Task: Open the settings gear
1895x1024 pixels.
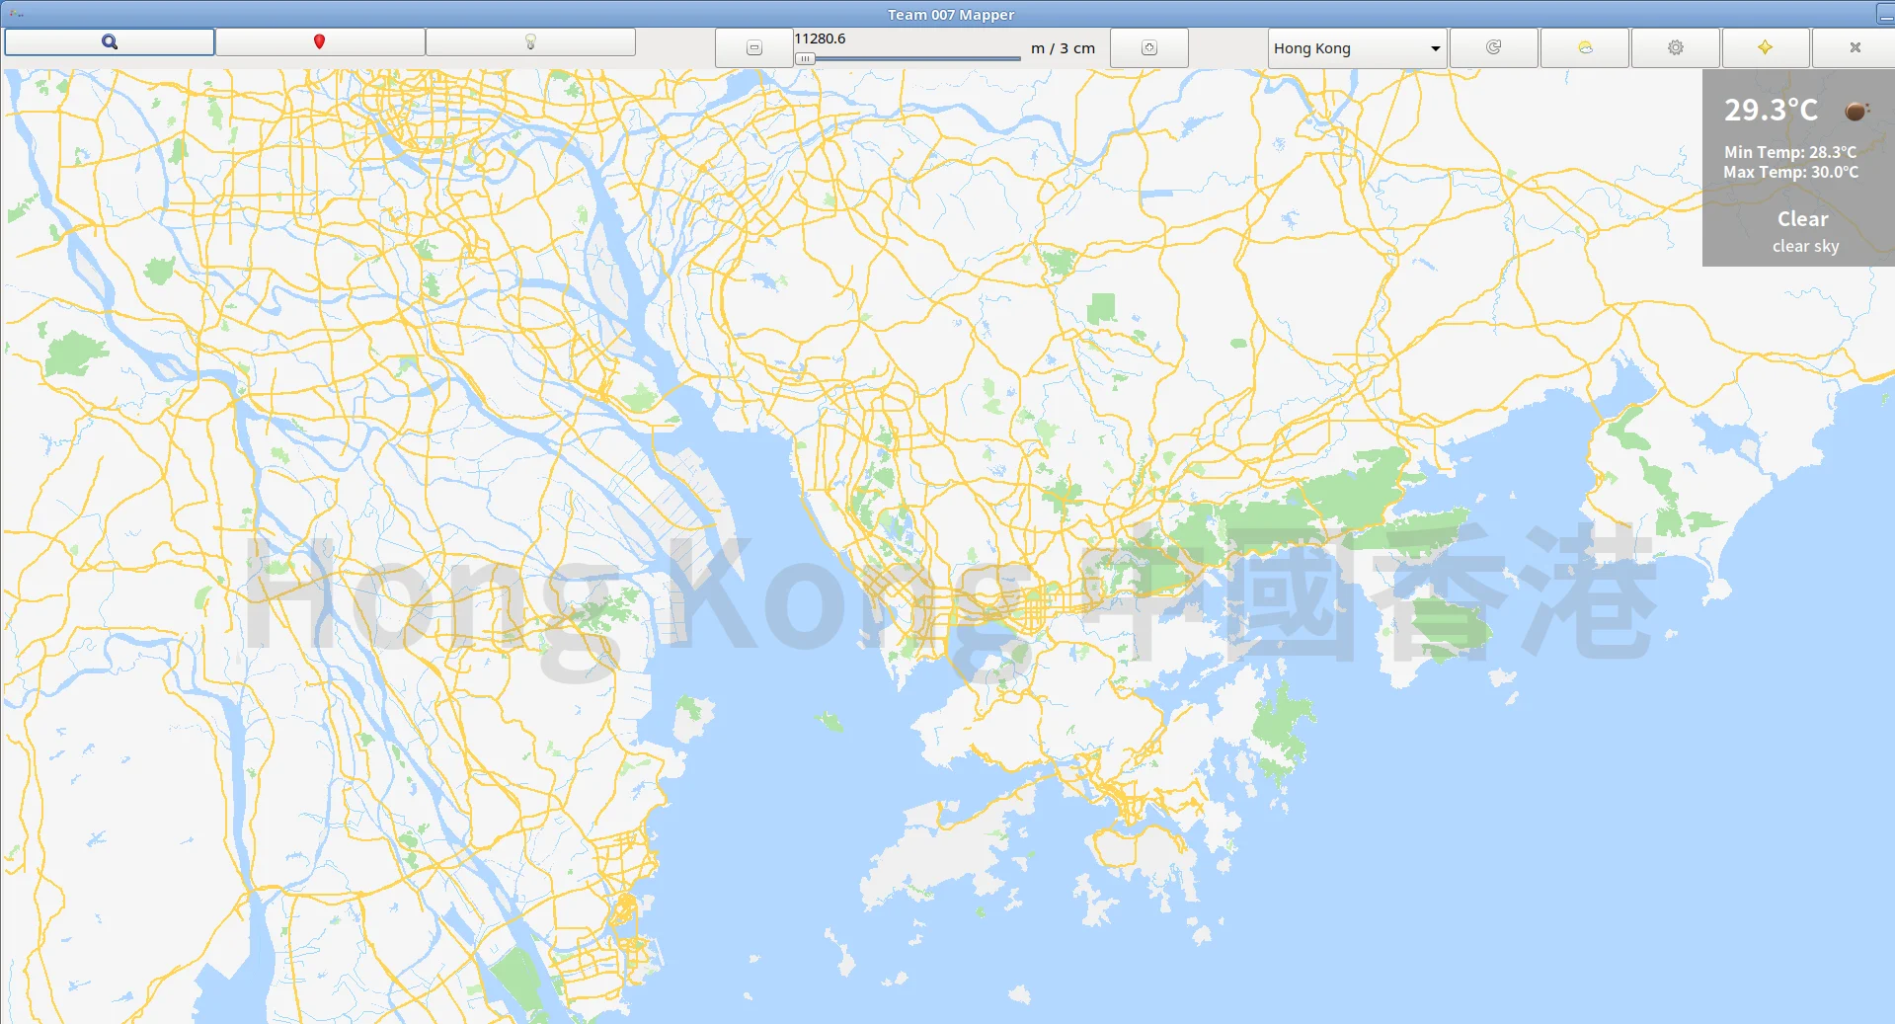Action: coord(1674,46)
